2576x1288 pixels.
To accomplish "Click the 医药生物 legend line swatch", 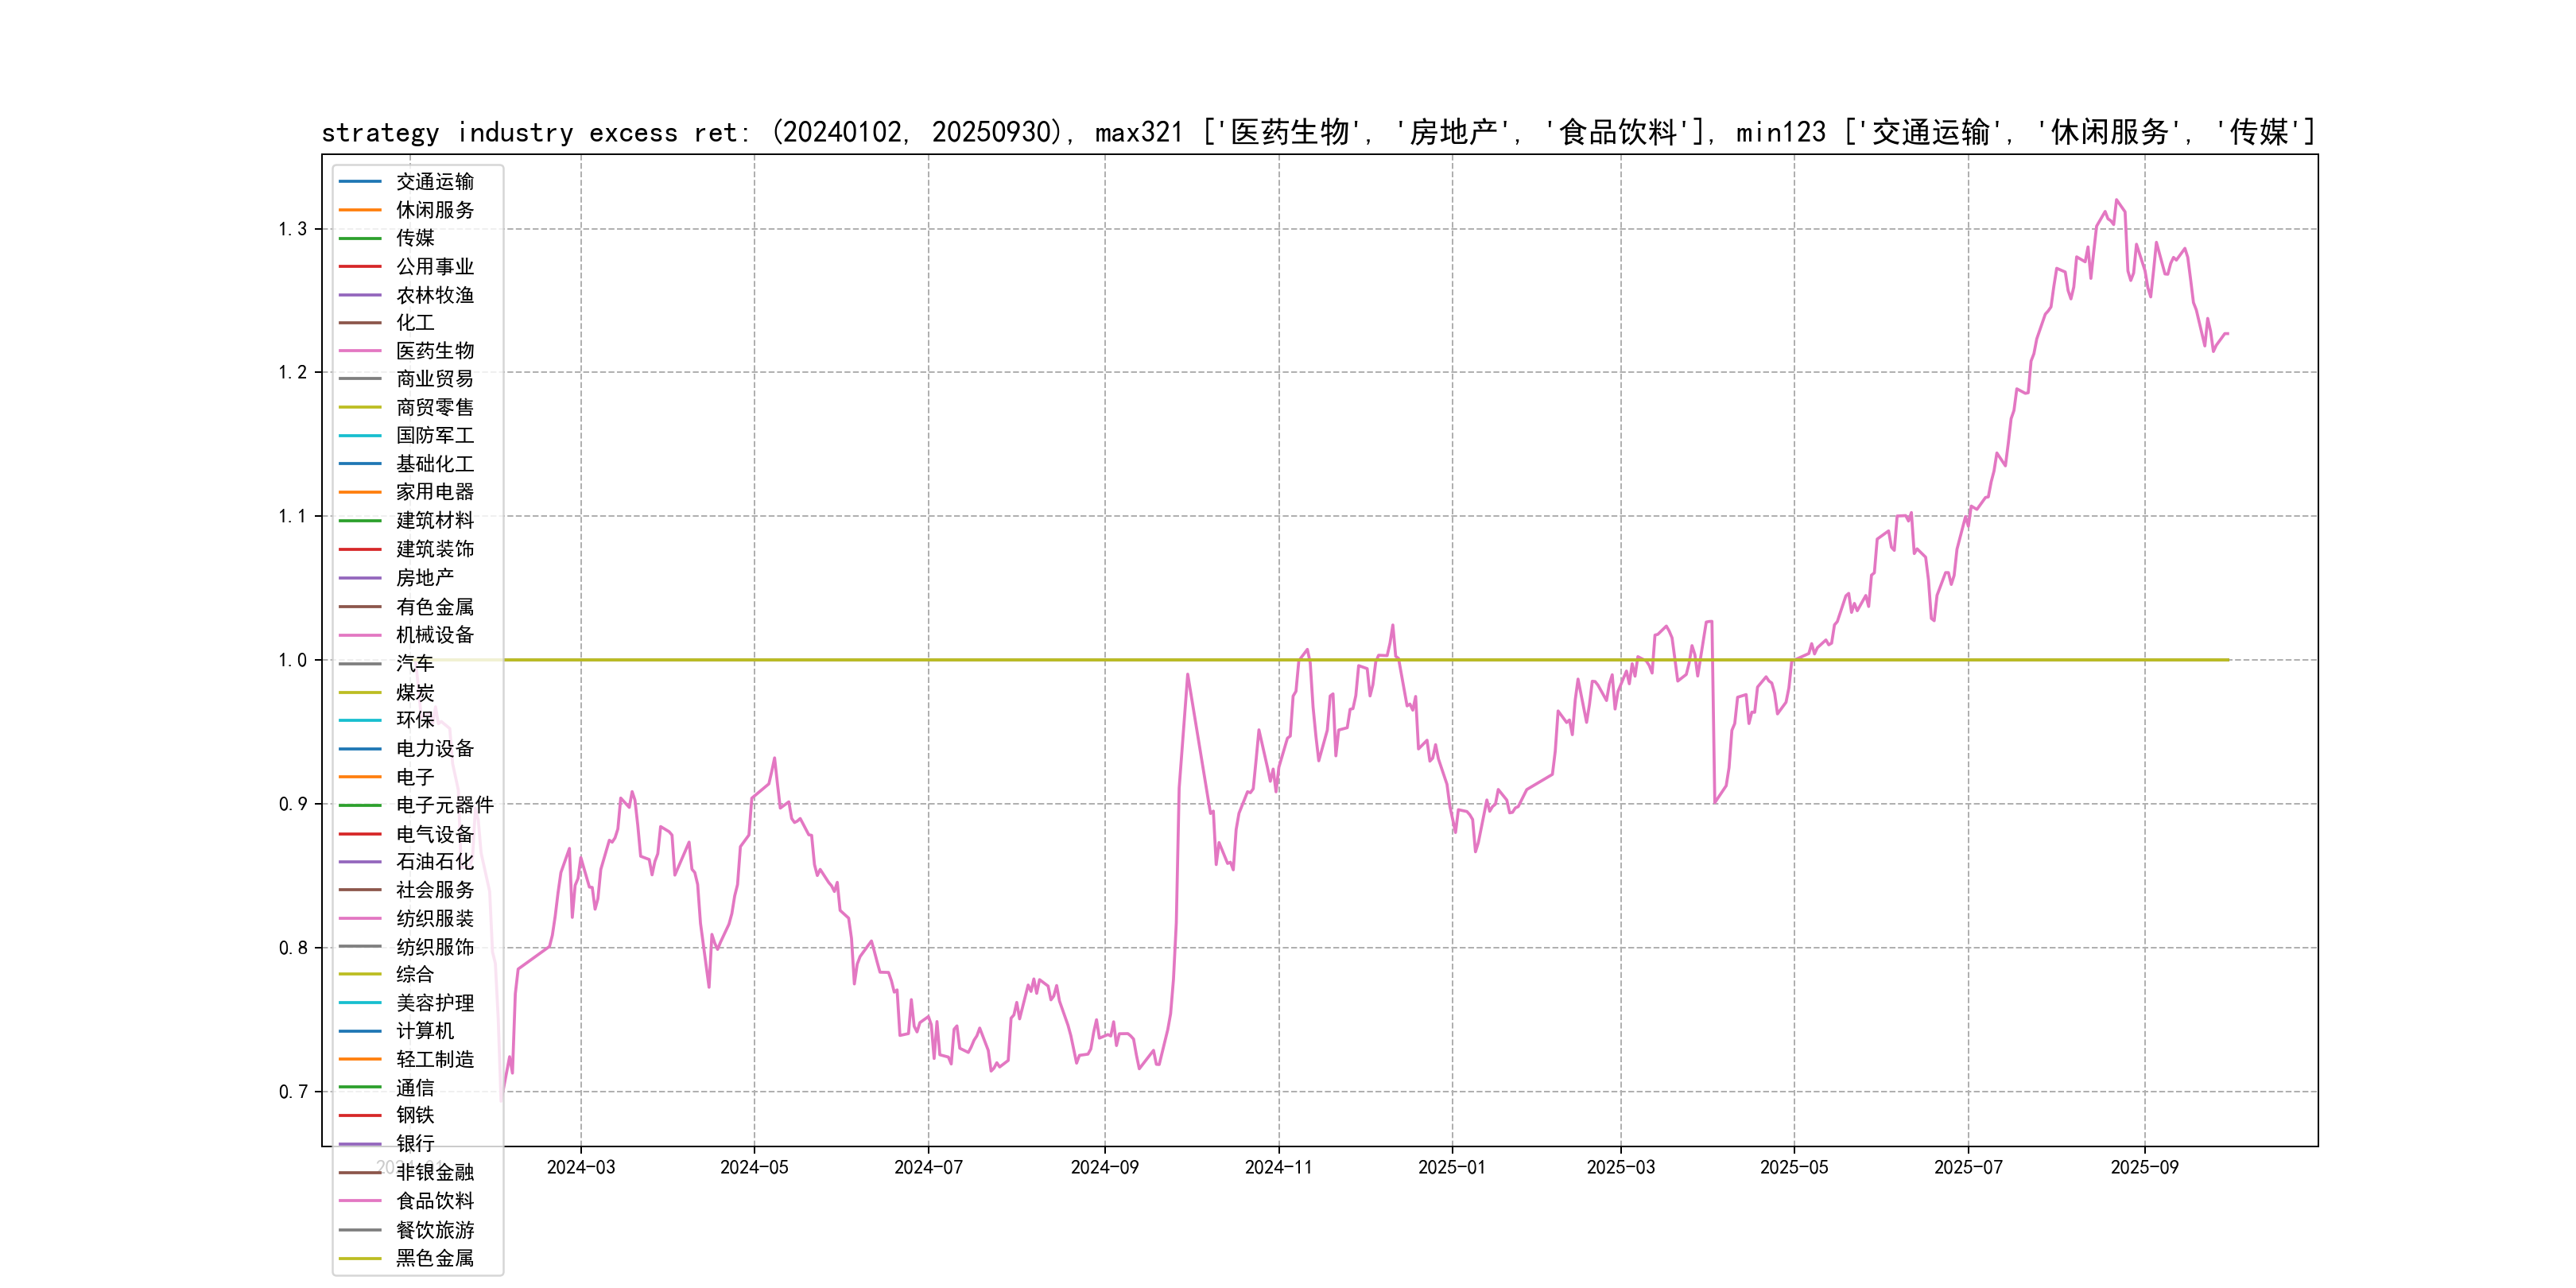I will tap(360, 351).
